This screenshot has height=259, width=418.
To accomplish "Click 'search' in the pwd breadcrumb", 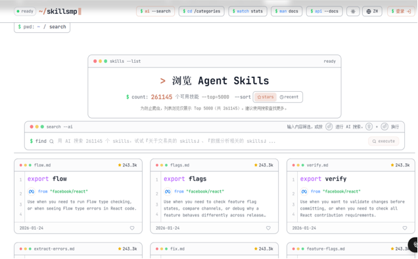I will 58,27.
